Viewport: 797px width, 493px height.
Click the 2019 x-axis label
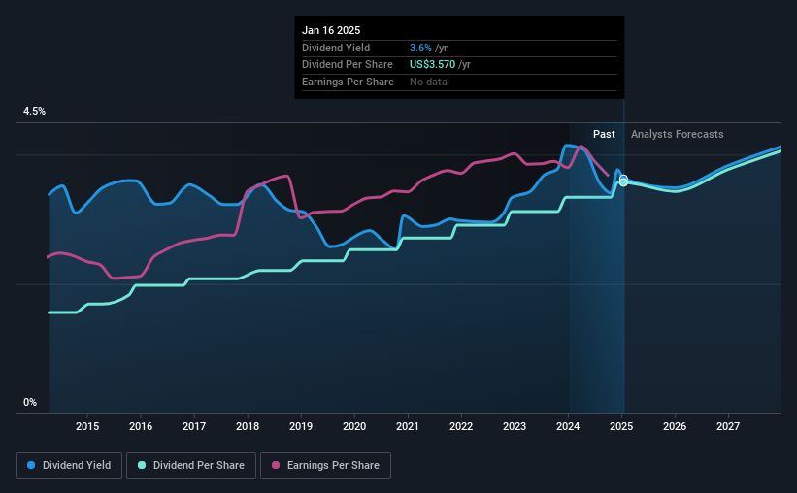click(301, 426)
